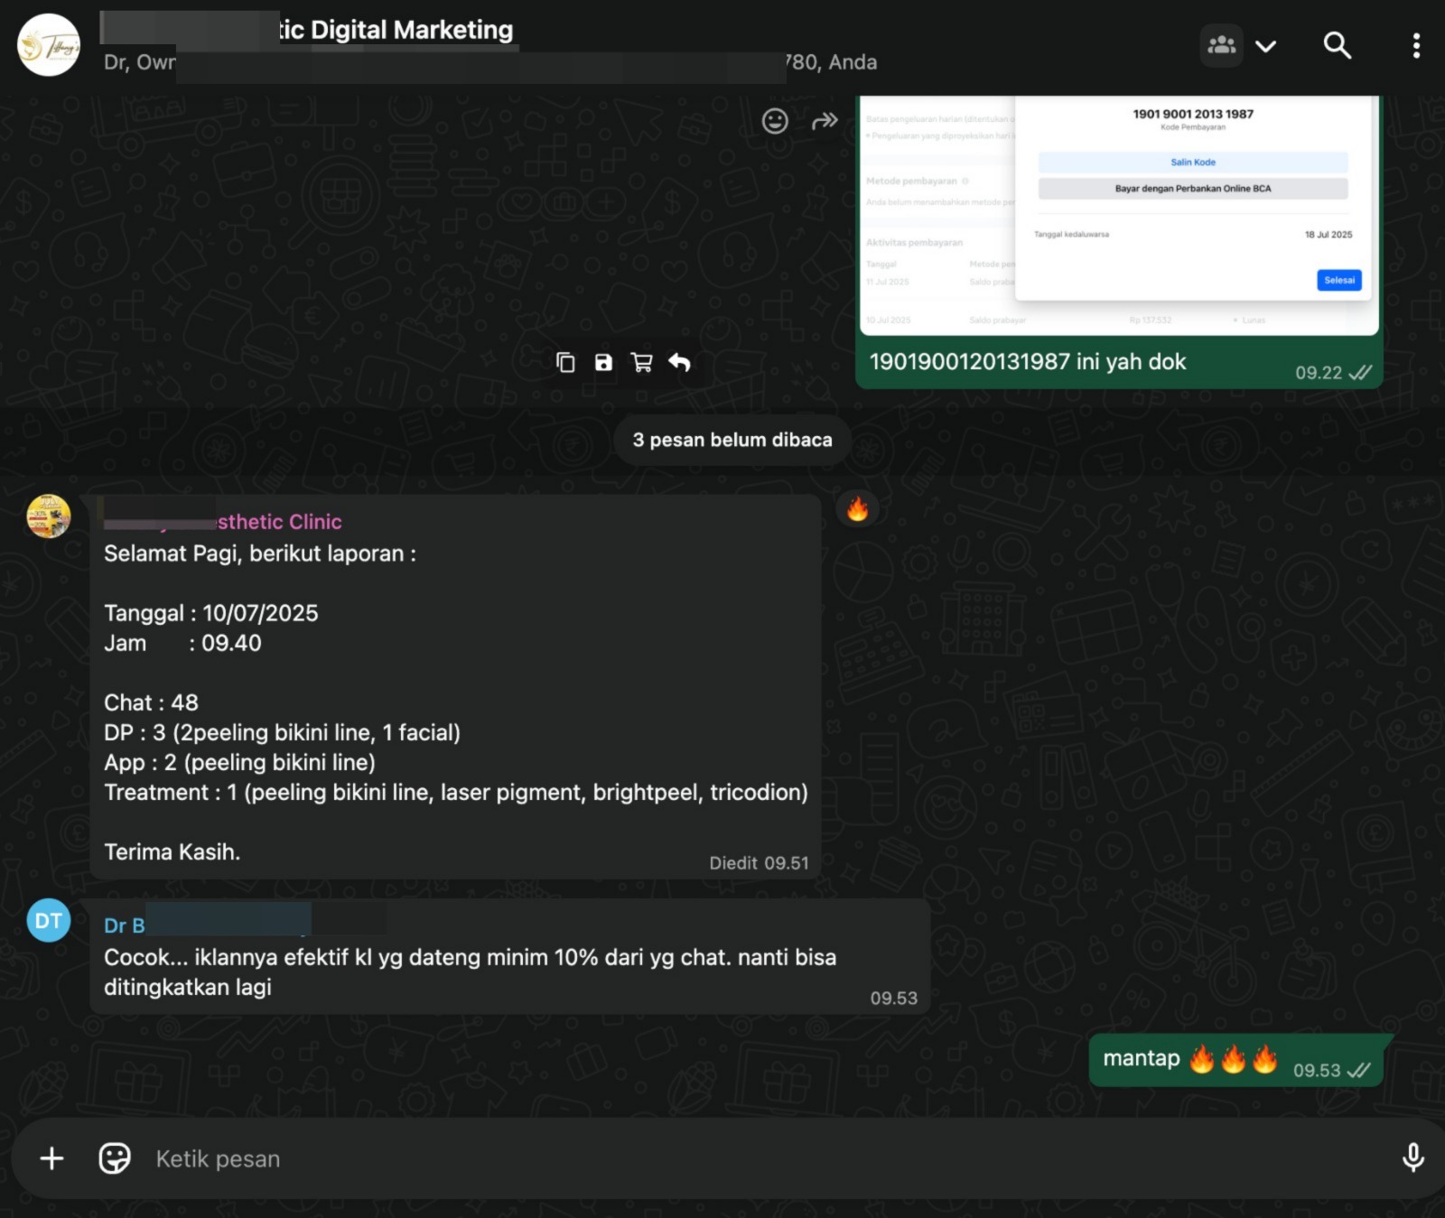The width and height of the screenshot is (1445, 1218).
Task: Click the fire reaction on the report message
Action: point(857,510)
